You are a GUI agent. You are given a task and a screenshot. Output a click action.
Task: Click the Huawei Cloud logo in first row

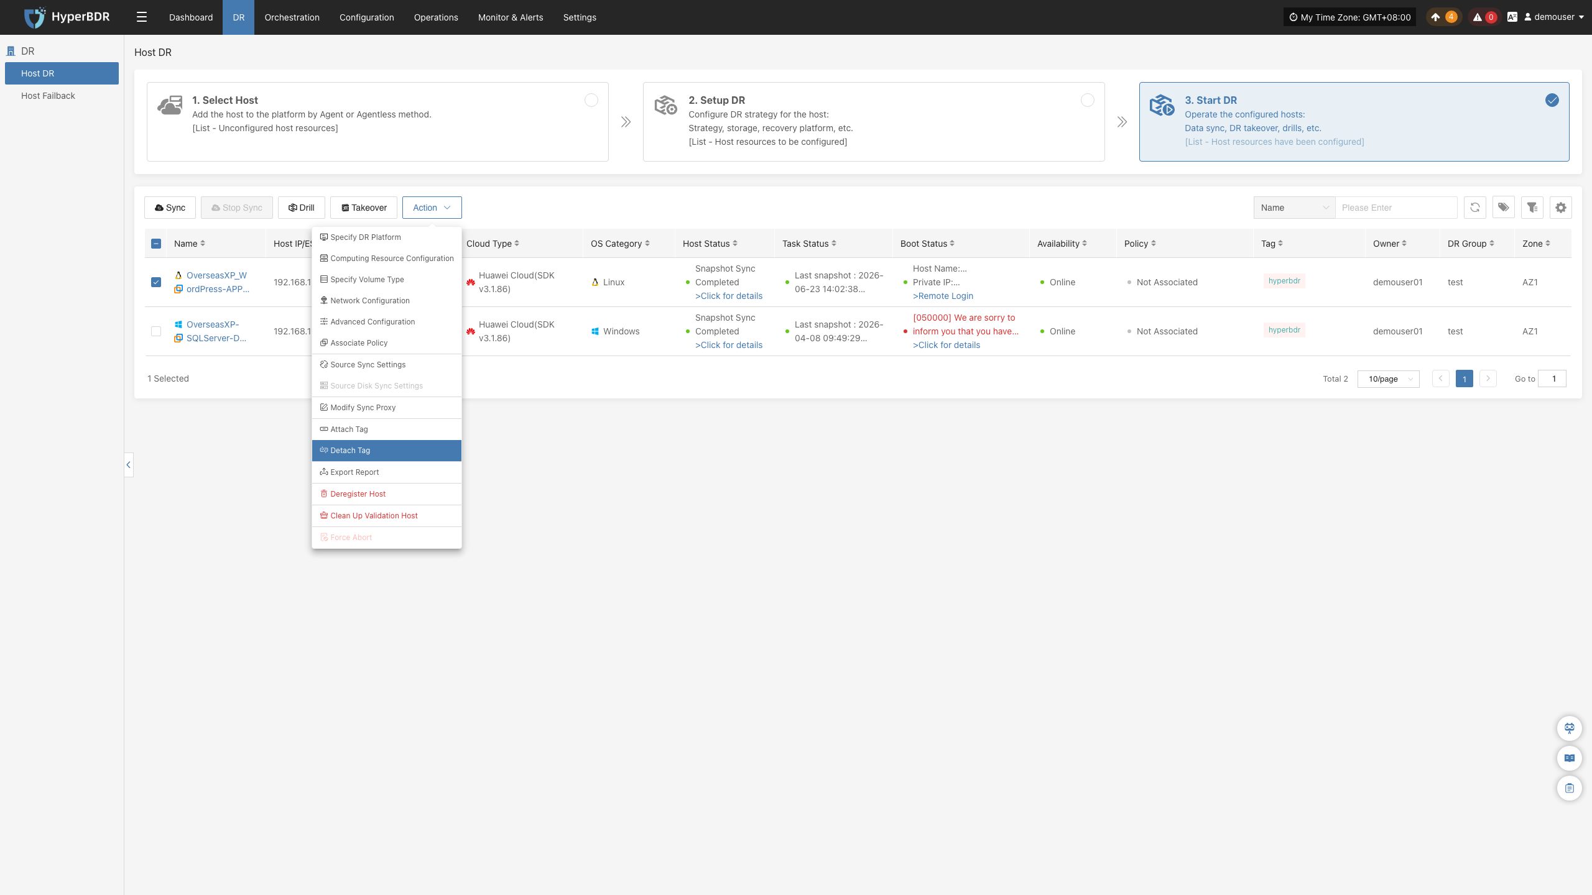click(x=471, y=282)
